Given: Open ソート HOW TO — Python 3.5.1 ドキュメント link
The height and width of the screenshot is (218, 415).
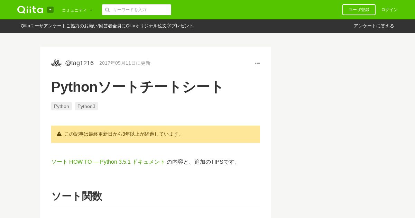Looking at the screenshot, I should [108, 162].
